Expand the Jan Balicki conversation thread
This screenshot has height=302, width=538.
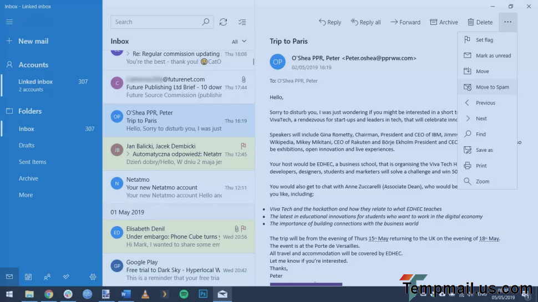click(x=128, y=154)
